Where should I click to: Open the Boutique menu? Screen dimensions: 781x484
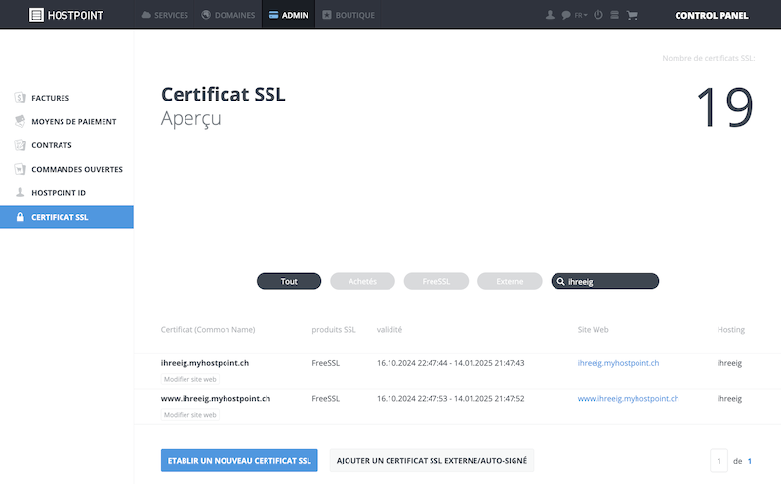click(x=349, y=15)
